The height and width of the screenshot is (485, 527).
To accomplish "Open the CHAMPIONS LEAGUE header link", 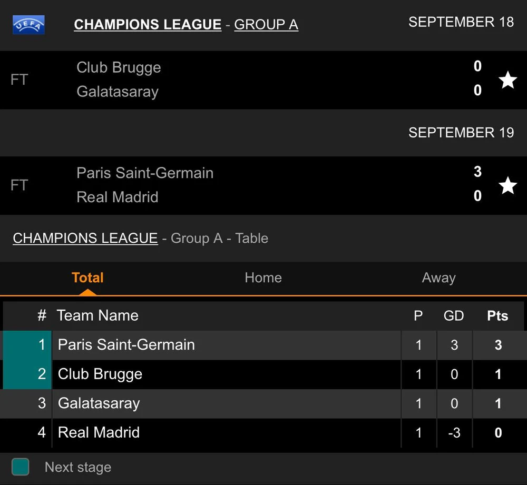I will [x=148, y=24].
